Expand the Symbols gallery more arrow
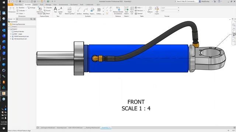This screenshot has height=132, width=236. (103, 14)
